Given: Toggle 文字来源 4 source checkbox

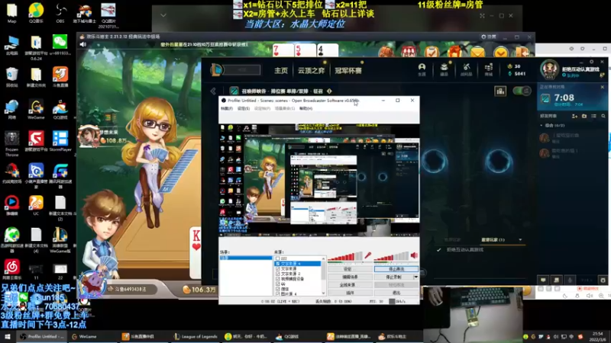Looking at the screenshot, I should [277, 264].
